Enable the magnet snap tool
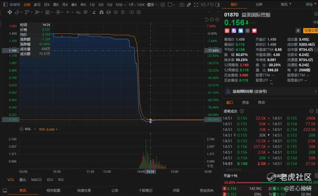 coord(101,12)
